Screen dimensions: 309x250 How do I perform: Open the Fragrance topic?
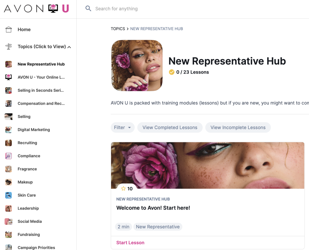pyautogui.click(x=27, y=169)
